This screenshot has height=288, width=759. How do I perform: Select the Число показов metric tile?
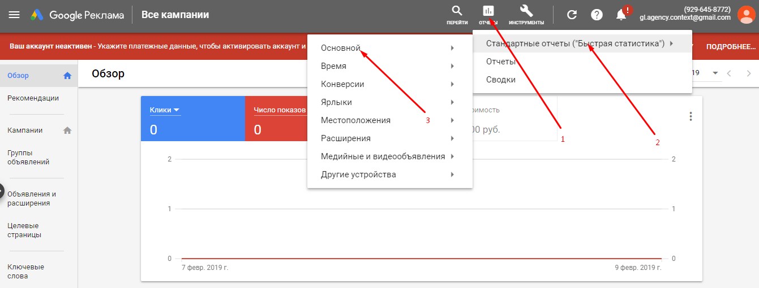(276, 119)
